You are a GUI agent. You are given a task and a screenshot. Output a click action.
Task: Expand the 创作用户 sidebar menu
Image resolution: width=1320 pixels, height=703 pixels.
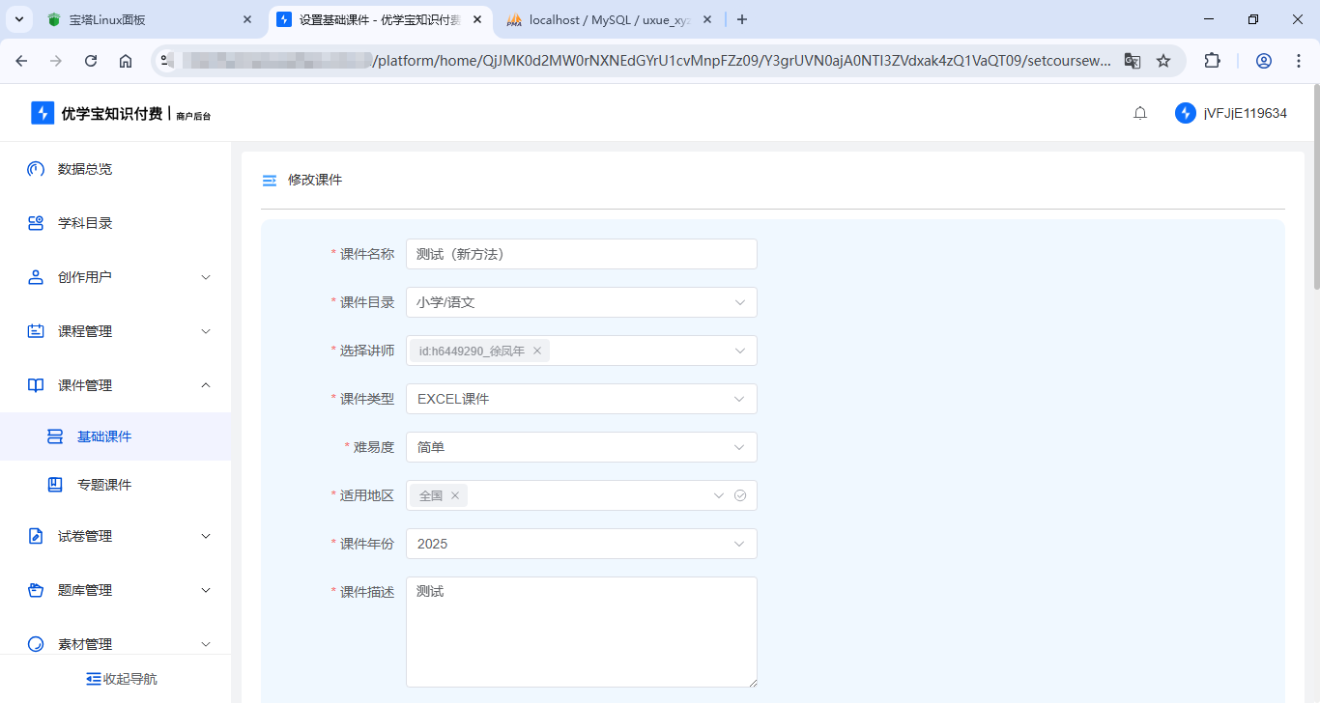click(x=116, y=277)
